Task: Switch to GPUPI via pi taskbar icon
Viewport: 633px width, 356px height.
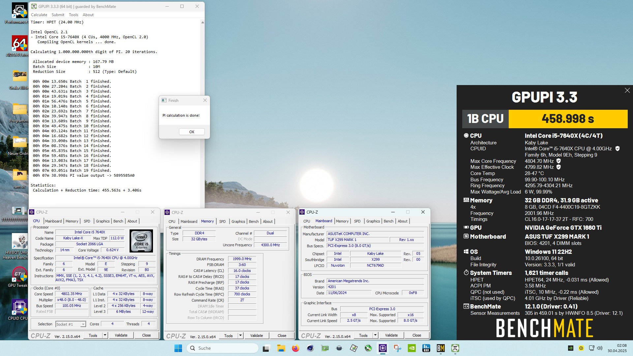Action: [455, 348]
